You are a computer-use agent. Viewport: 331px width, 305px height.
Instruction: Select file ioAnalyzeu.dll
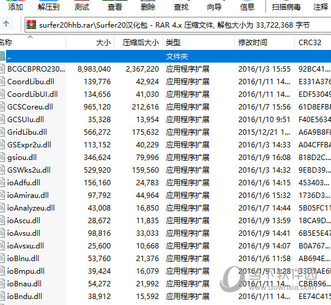tap(31, 208)
